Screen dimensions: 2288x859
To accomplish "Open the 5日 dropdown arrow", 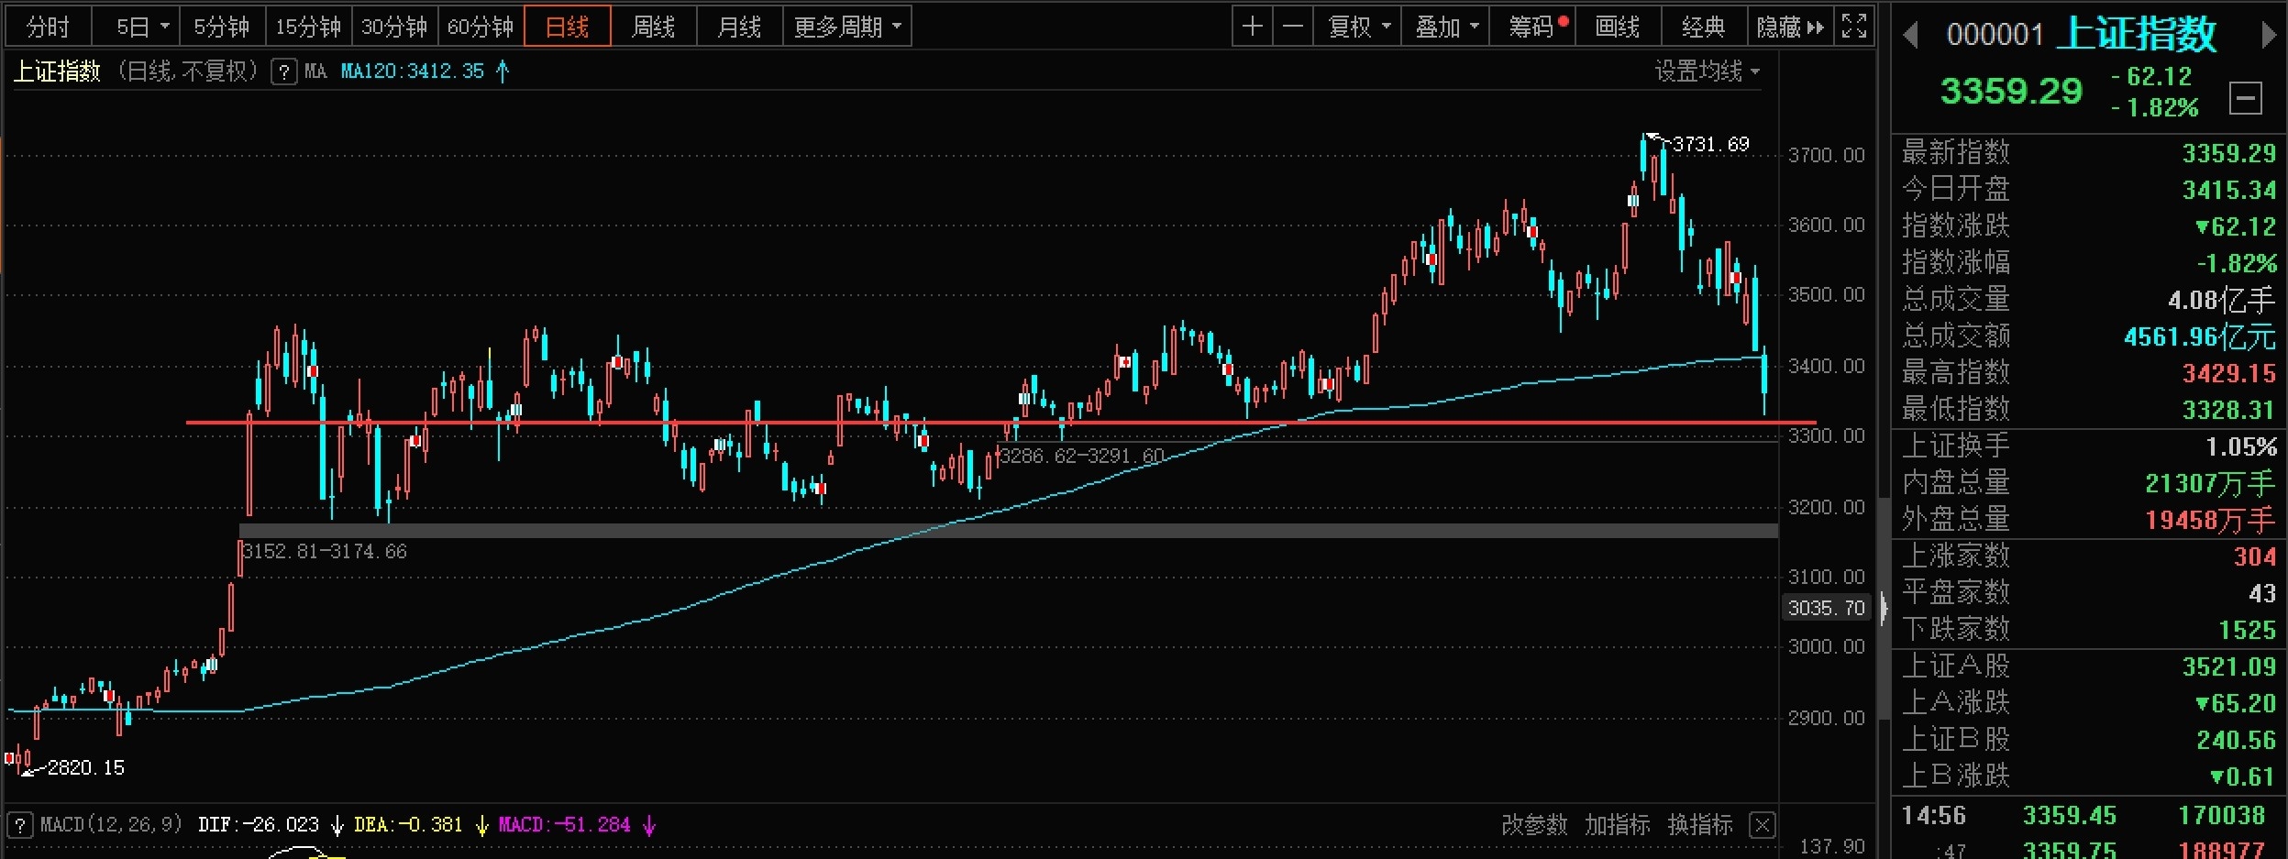I will 165,26.
